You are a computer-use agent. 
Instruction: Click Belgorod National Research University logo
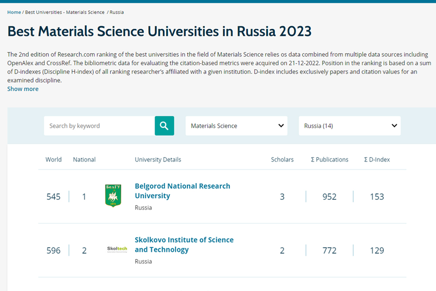point(113,196)
